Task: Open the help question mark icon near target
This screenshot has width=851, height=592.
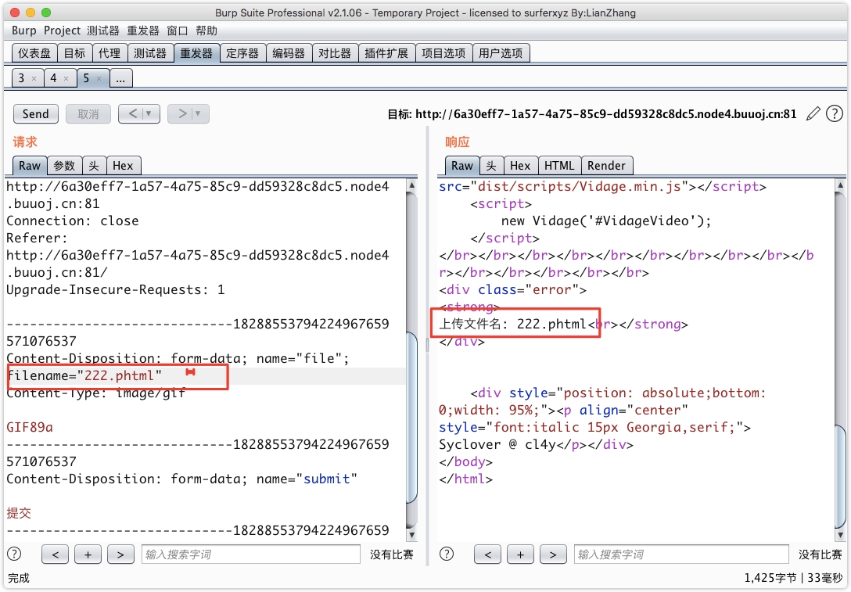Action: 835,113
